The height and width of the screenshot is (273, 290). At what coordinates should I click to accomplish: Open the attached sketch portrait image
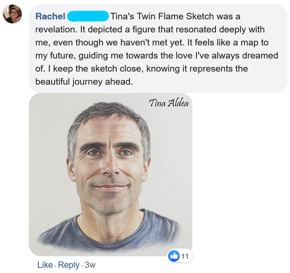pyautogui.click(x=110, y=174)
